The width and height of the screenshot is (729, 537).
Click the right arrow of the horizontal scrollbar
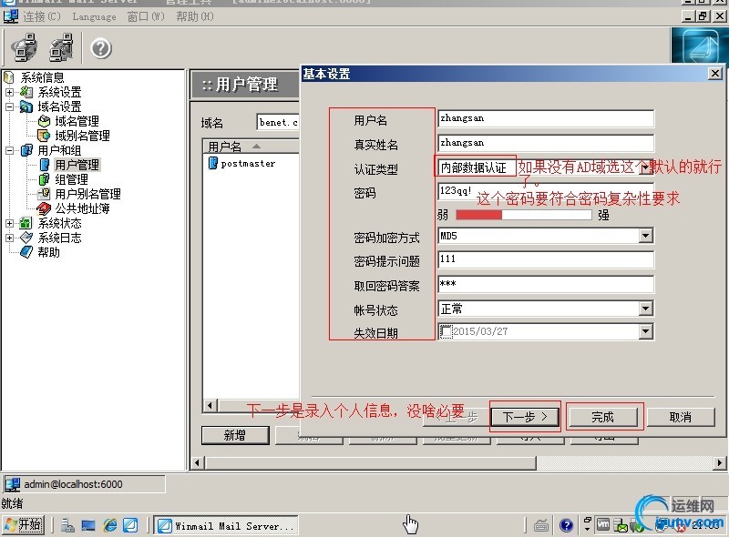coord(720,462)
